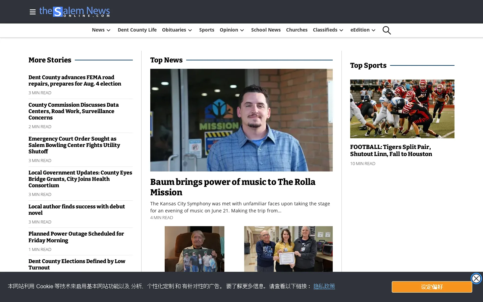This screenshot has height=302, width=483.
Task: Click the Top Sports heading
Action: coord(368,65)
